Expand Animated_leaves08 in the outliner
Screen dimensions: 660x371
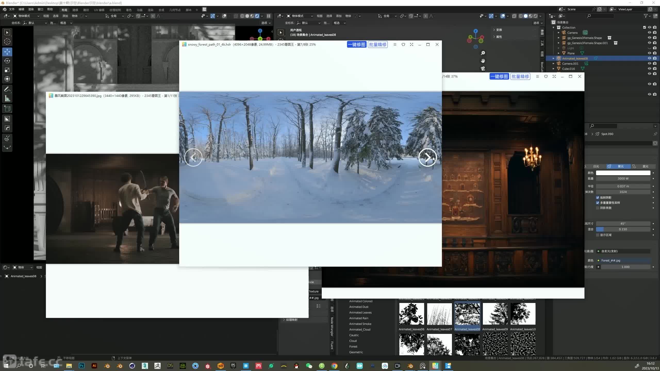tap(553, 58)
